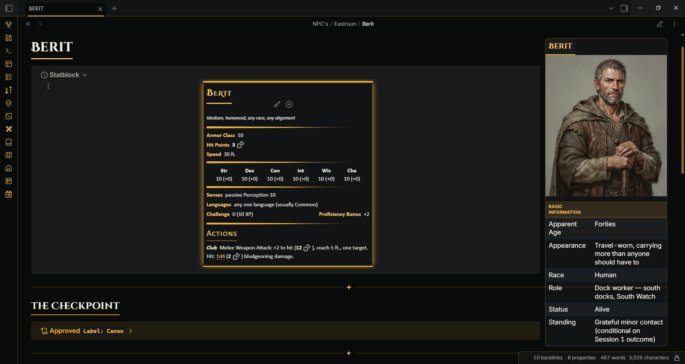
Task: Navigate forward with right arrow
Action: click(x=40, y=24)
